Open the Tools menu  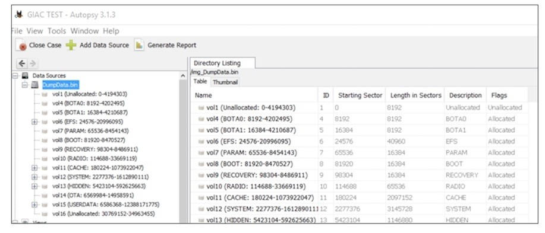[x=56, y=31]
